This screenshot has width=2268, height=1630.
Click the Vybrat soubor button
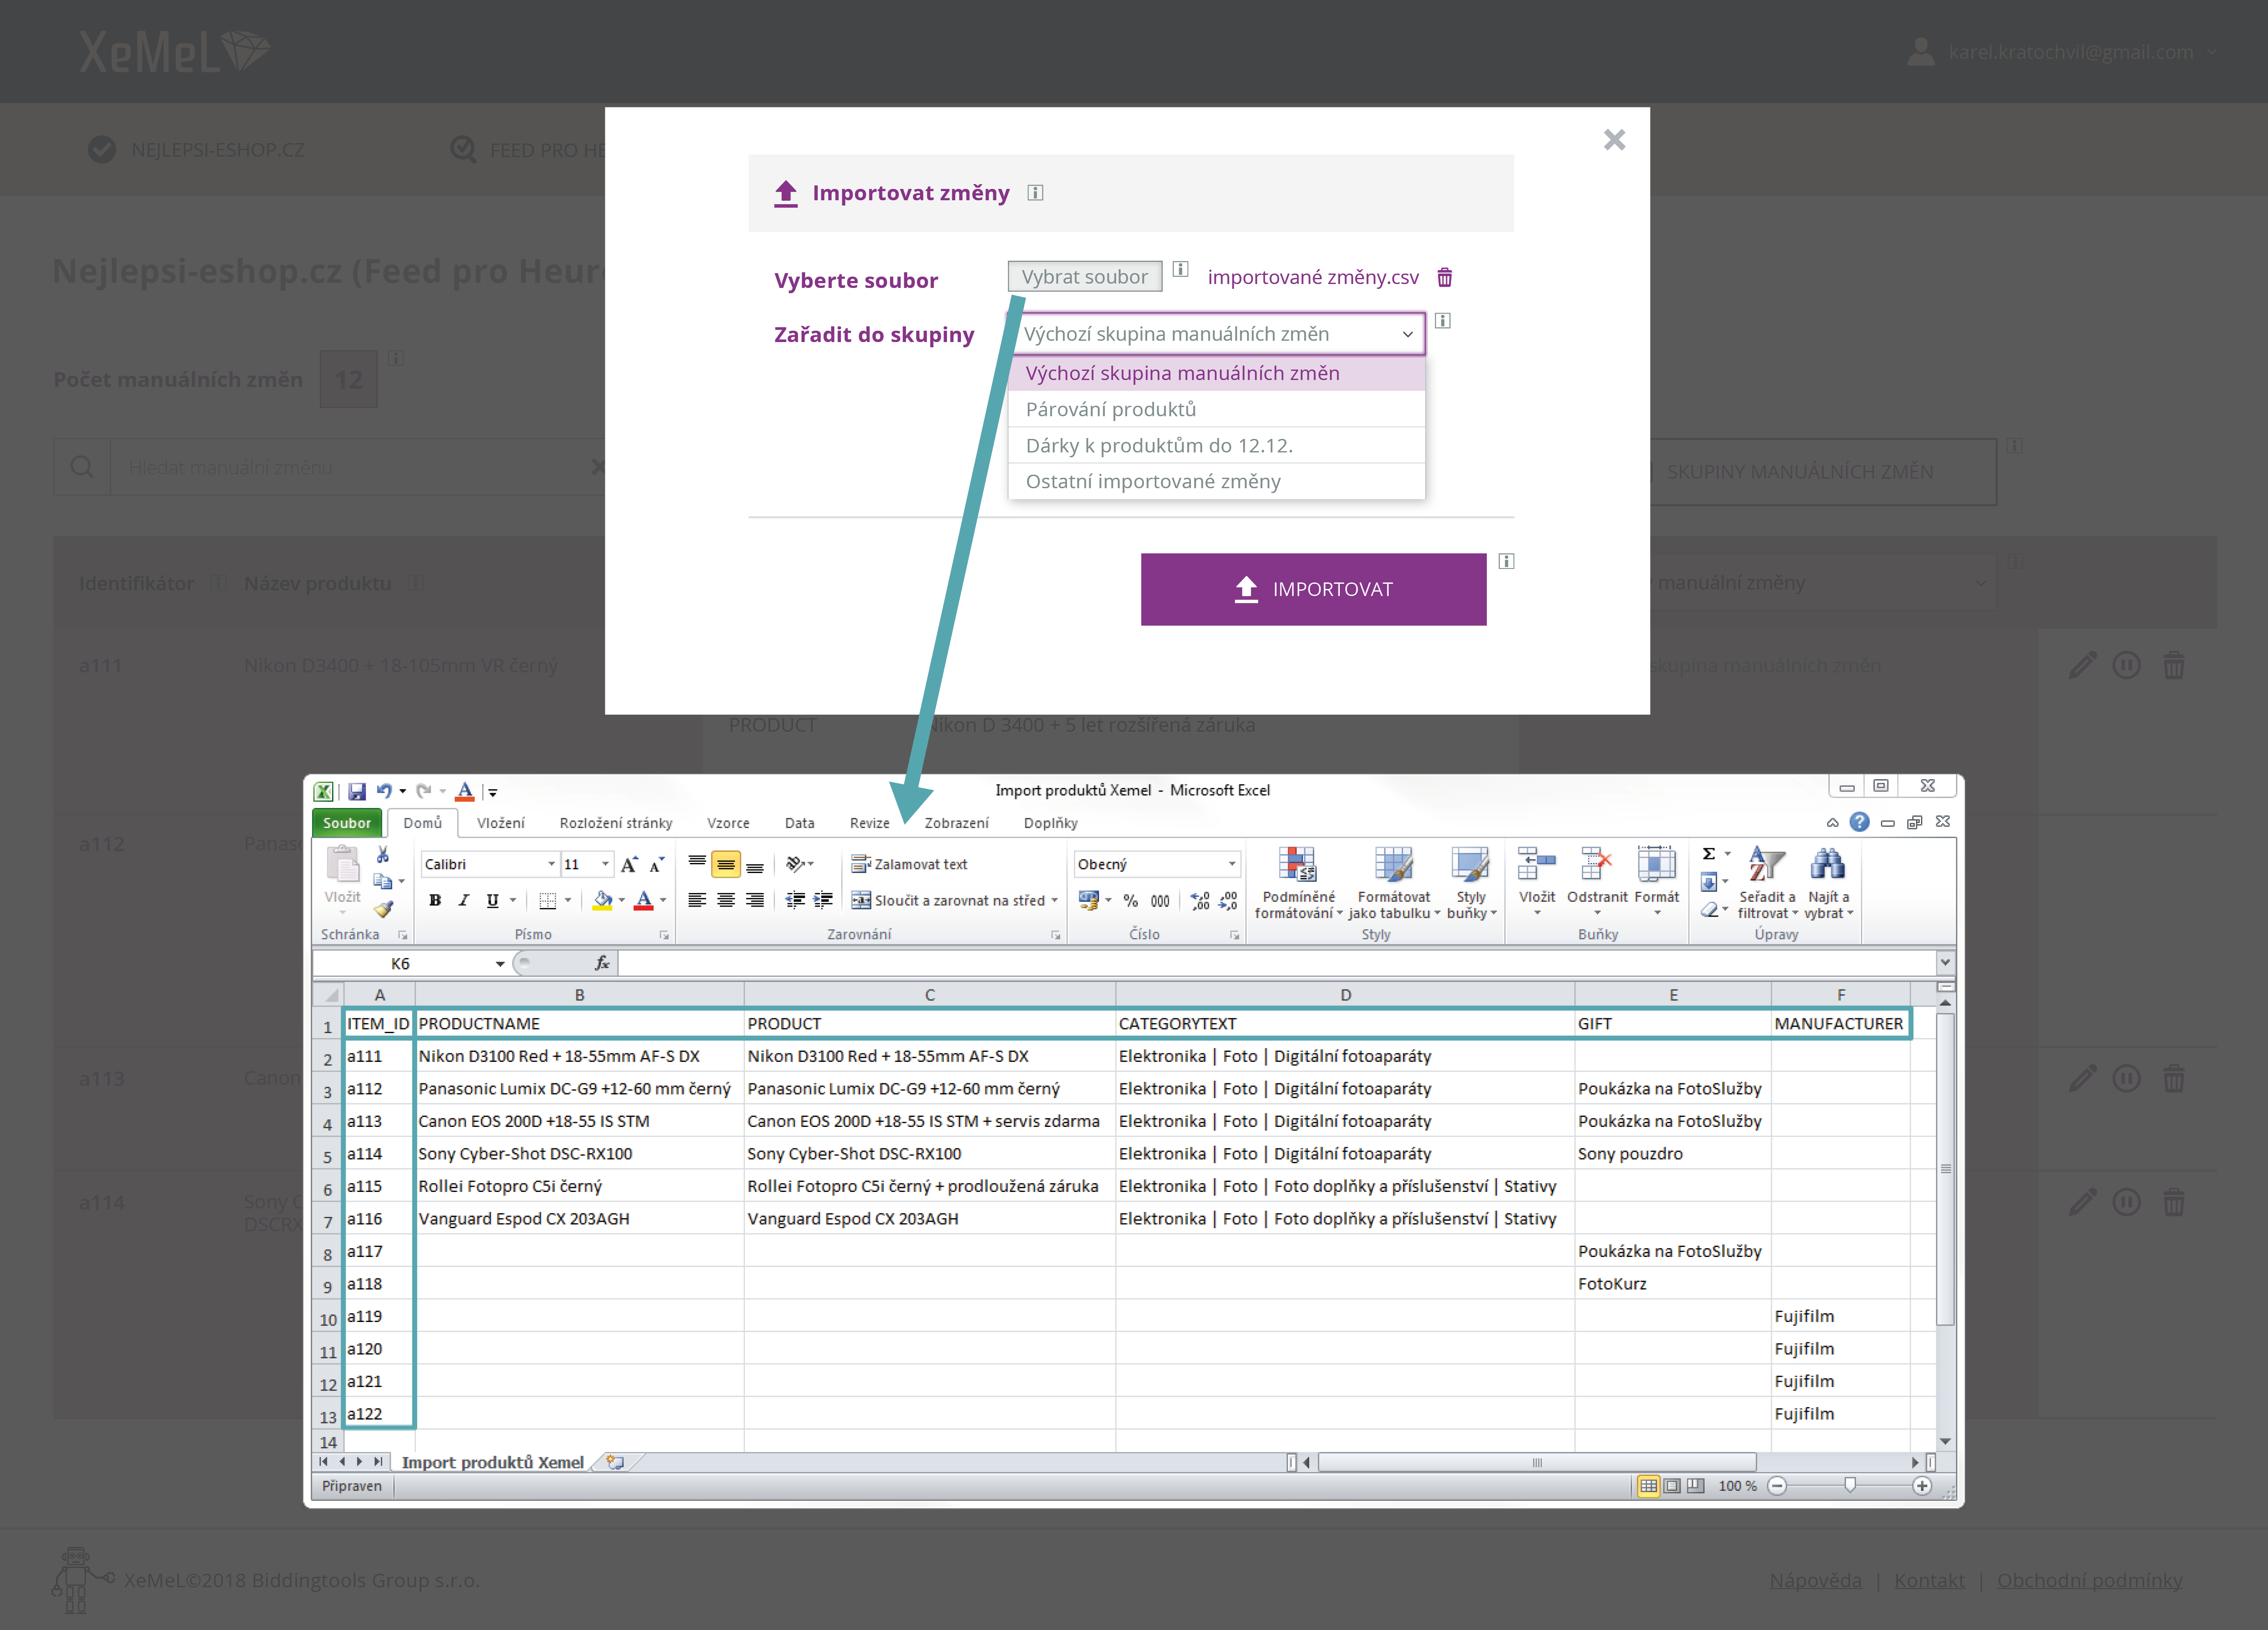tap(1085, 277)
